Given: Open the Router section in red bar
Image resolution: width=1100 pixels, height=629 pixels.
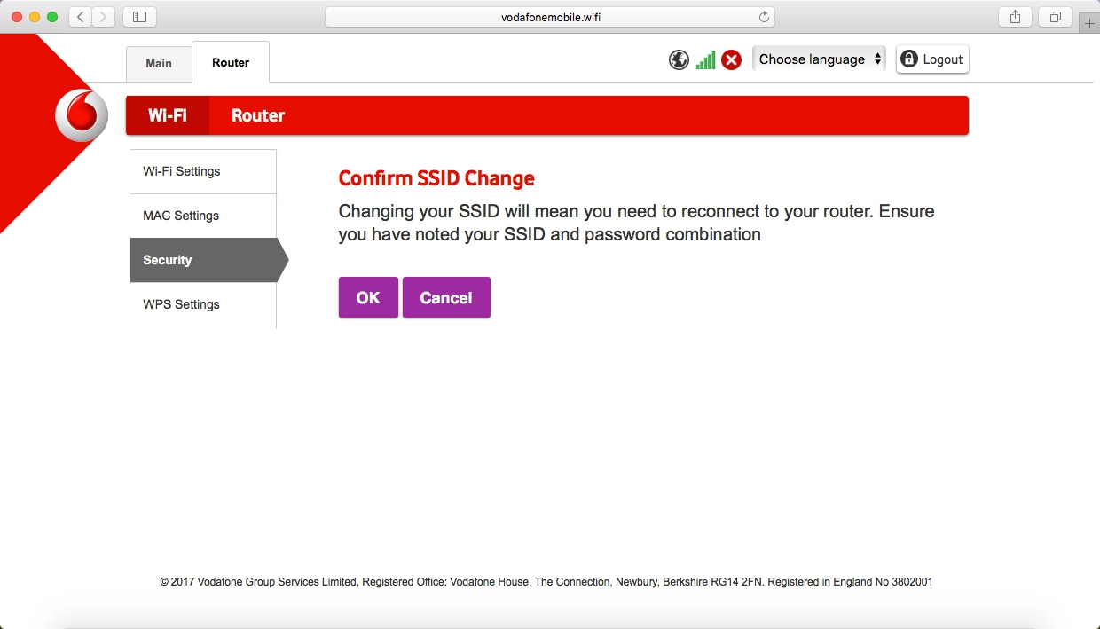Looking at the screenshot, I should (x=258, y=115).
